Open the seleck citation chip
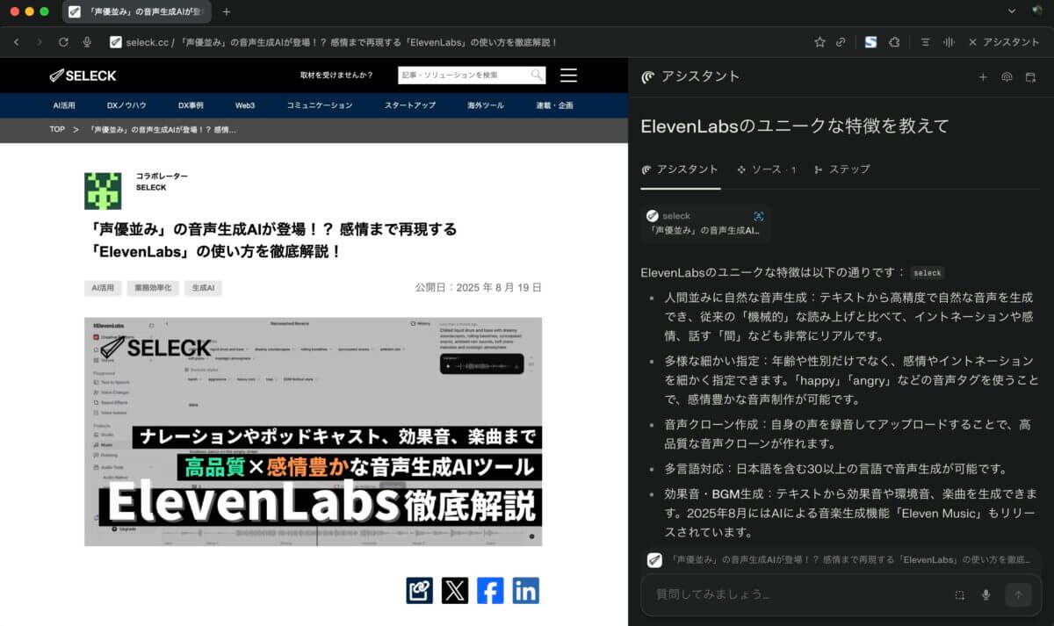 tap(928, 273)
